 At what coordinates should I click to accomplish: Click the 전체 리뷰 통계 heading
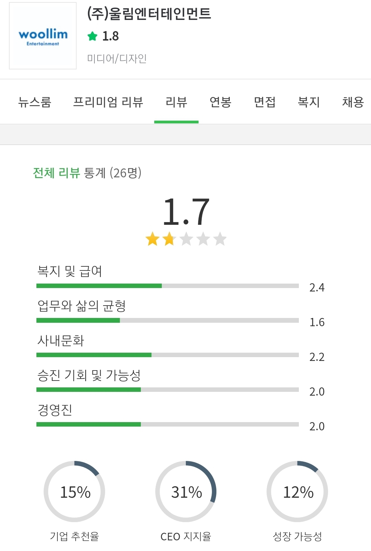pyautogui.click(x=87, y=173)
